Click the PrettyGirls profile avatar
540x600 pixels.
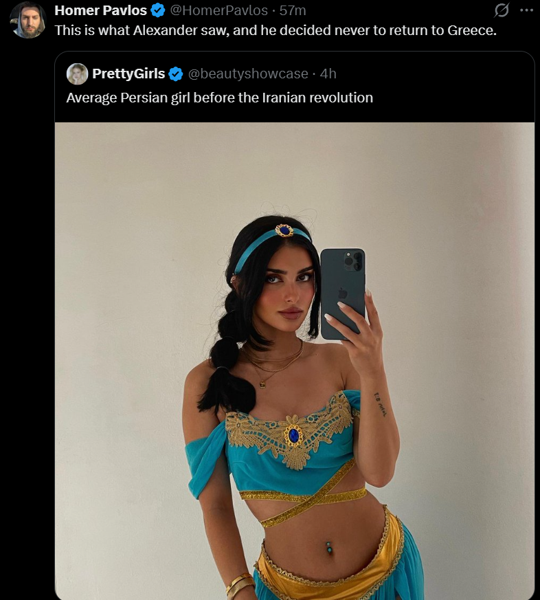[77, 74]
